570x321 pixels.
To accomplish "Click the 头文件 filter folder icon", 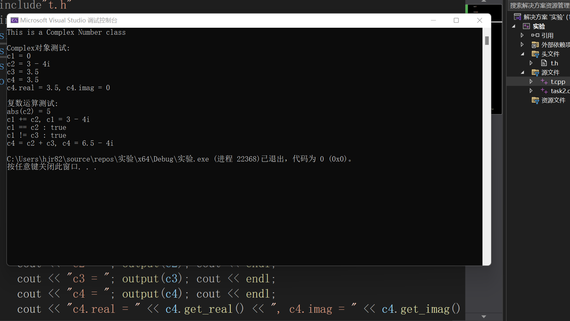I will point(535,54).
